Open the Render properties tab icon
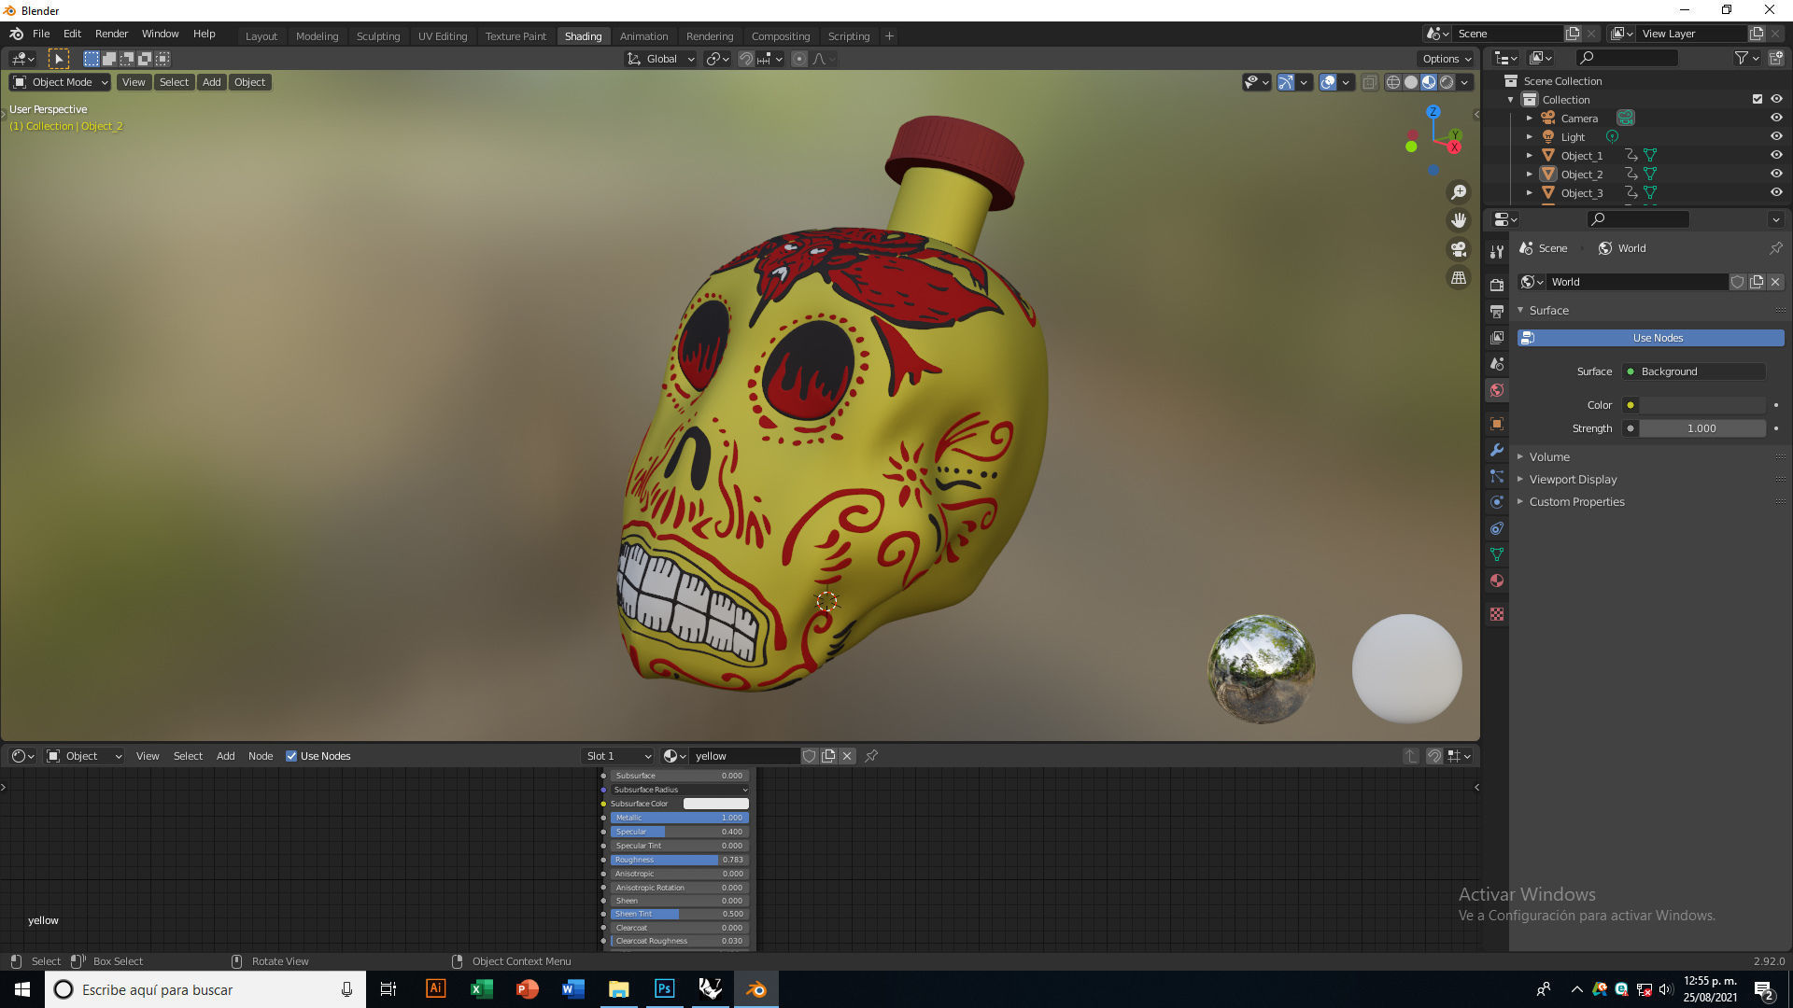 [1497, 285]
